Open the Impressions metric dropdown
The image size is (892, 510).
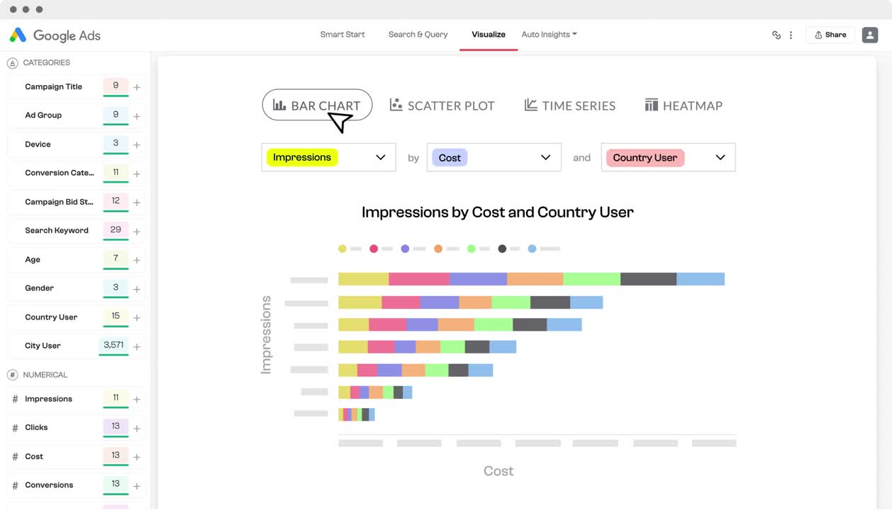[x=381, y=157]
